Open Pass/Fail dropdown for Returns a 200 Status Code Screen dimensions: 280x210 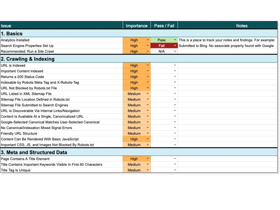175,77
